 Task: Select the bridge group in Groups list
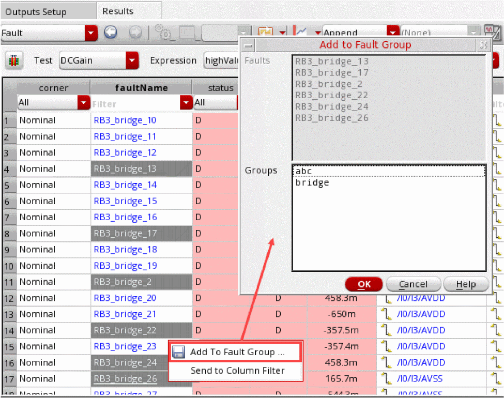[x=389, y=183]
